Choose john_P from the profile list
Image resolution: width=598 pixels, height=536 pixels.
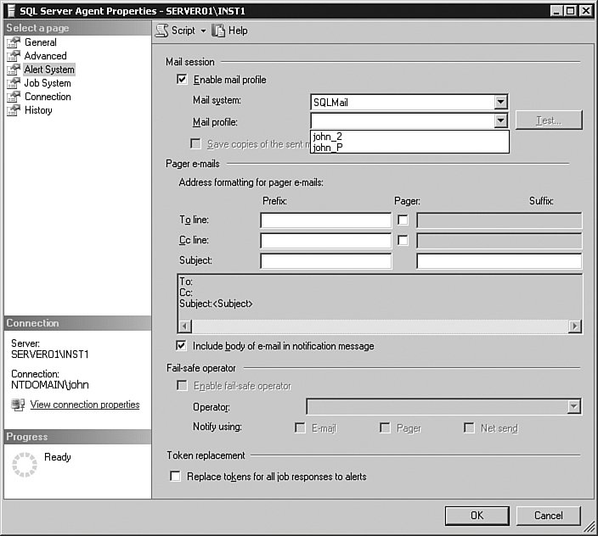click(409, 148)
